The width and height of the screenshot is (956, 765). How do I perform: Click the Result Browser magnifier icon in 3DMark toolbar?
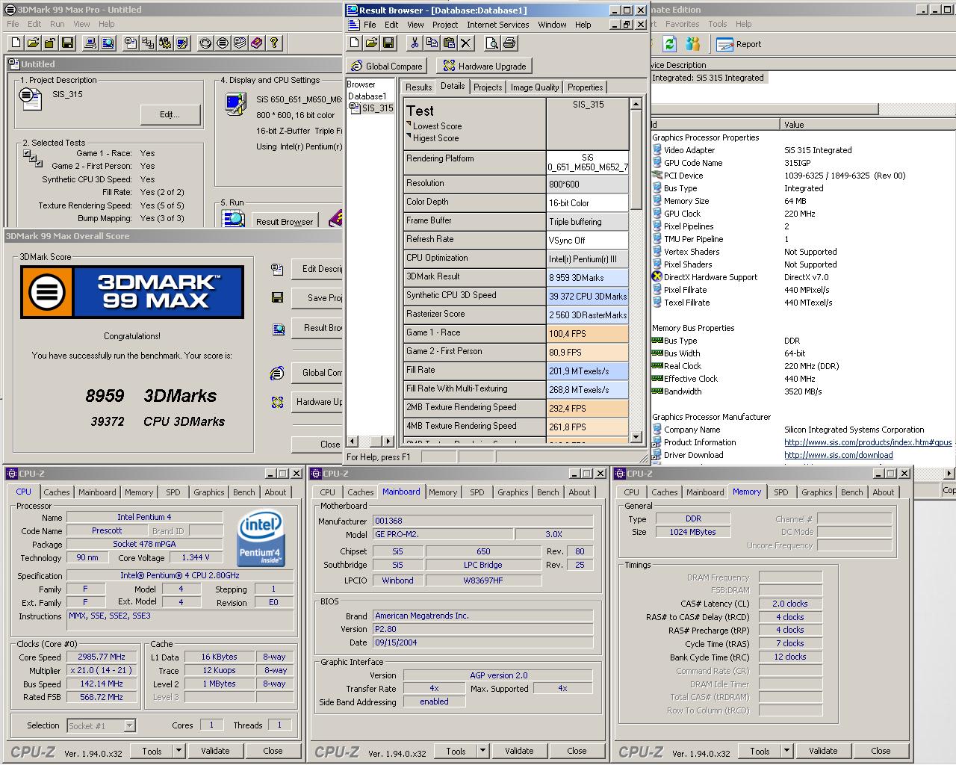coord(108,43)
